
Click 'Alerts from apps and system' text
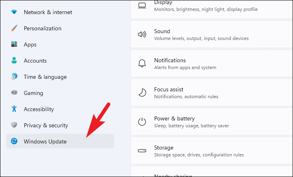click(185, 67)
